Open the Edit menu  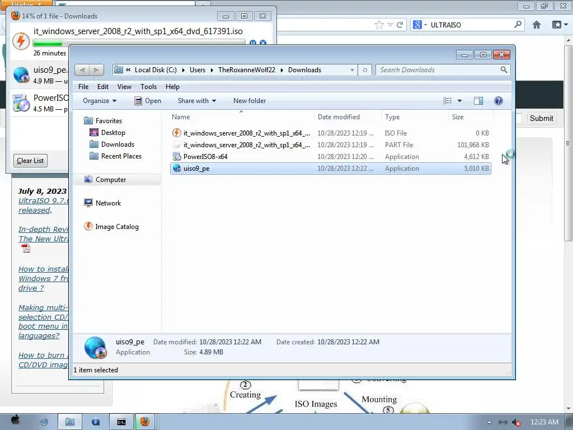[x=103, y=87]
